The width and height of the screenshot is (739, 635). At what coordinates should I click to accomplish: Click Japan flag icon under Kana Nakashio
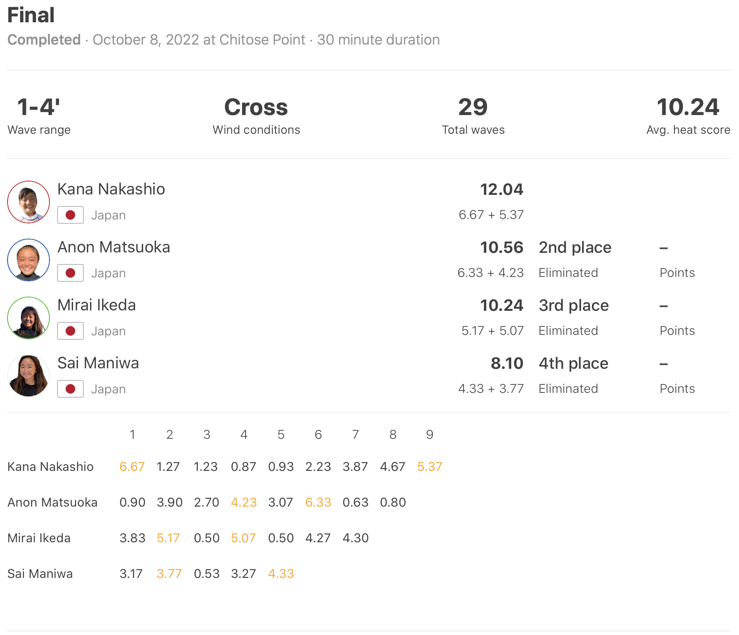click(x=70, y=215)
